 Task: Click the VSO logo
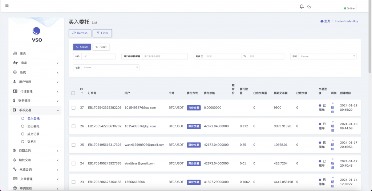(x=36, y=34)
